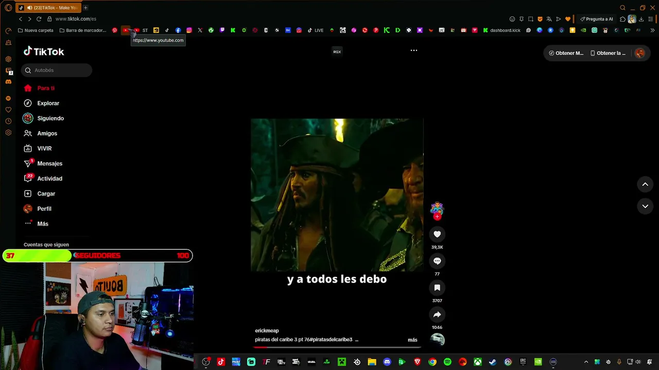659x370 pixels.
Task: Follow creator via red plus badge
Action: coord(437,217)
